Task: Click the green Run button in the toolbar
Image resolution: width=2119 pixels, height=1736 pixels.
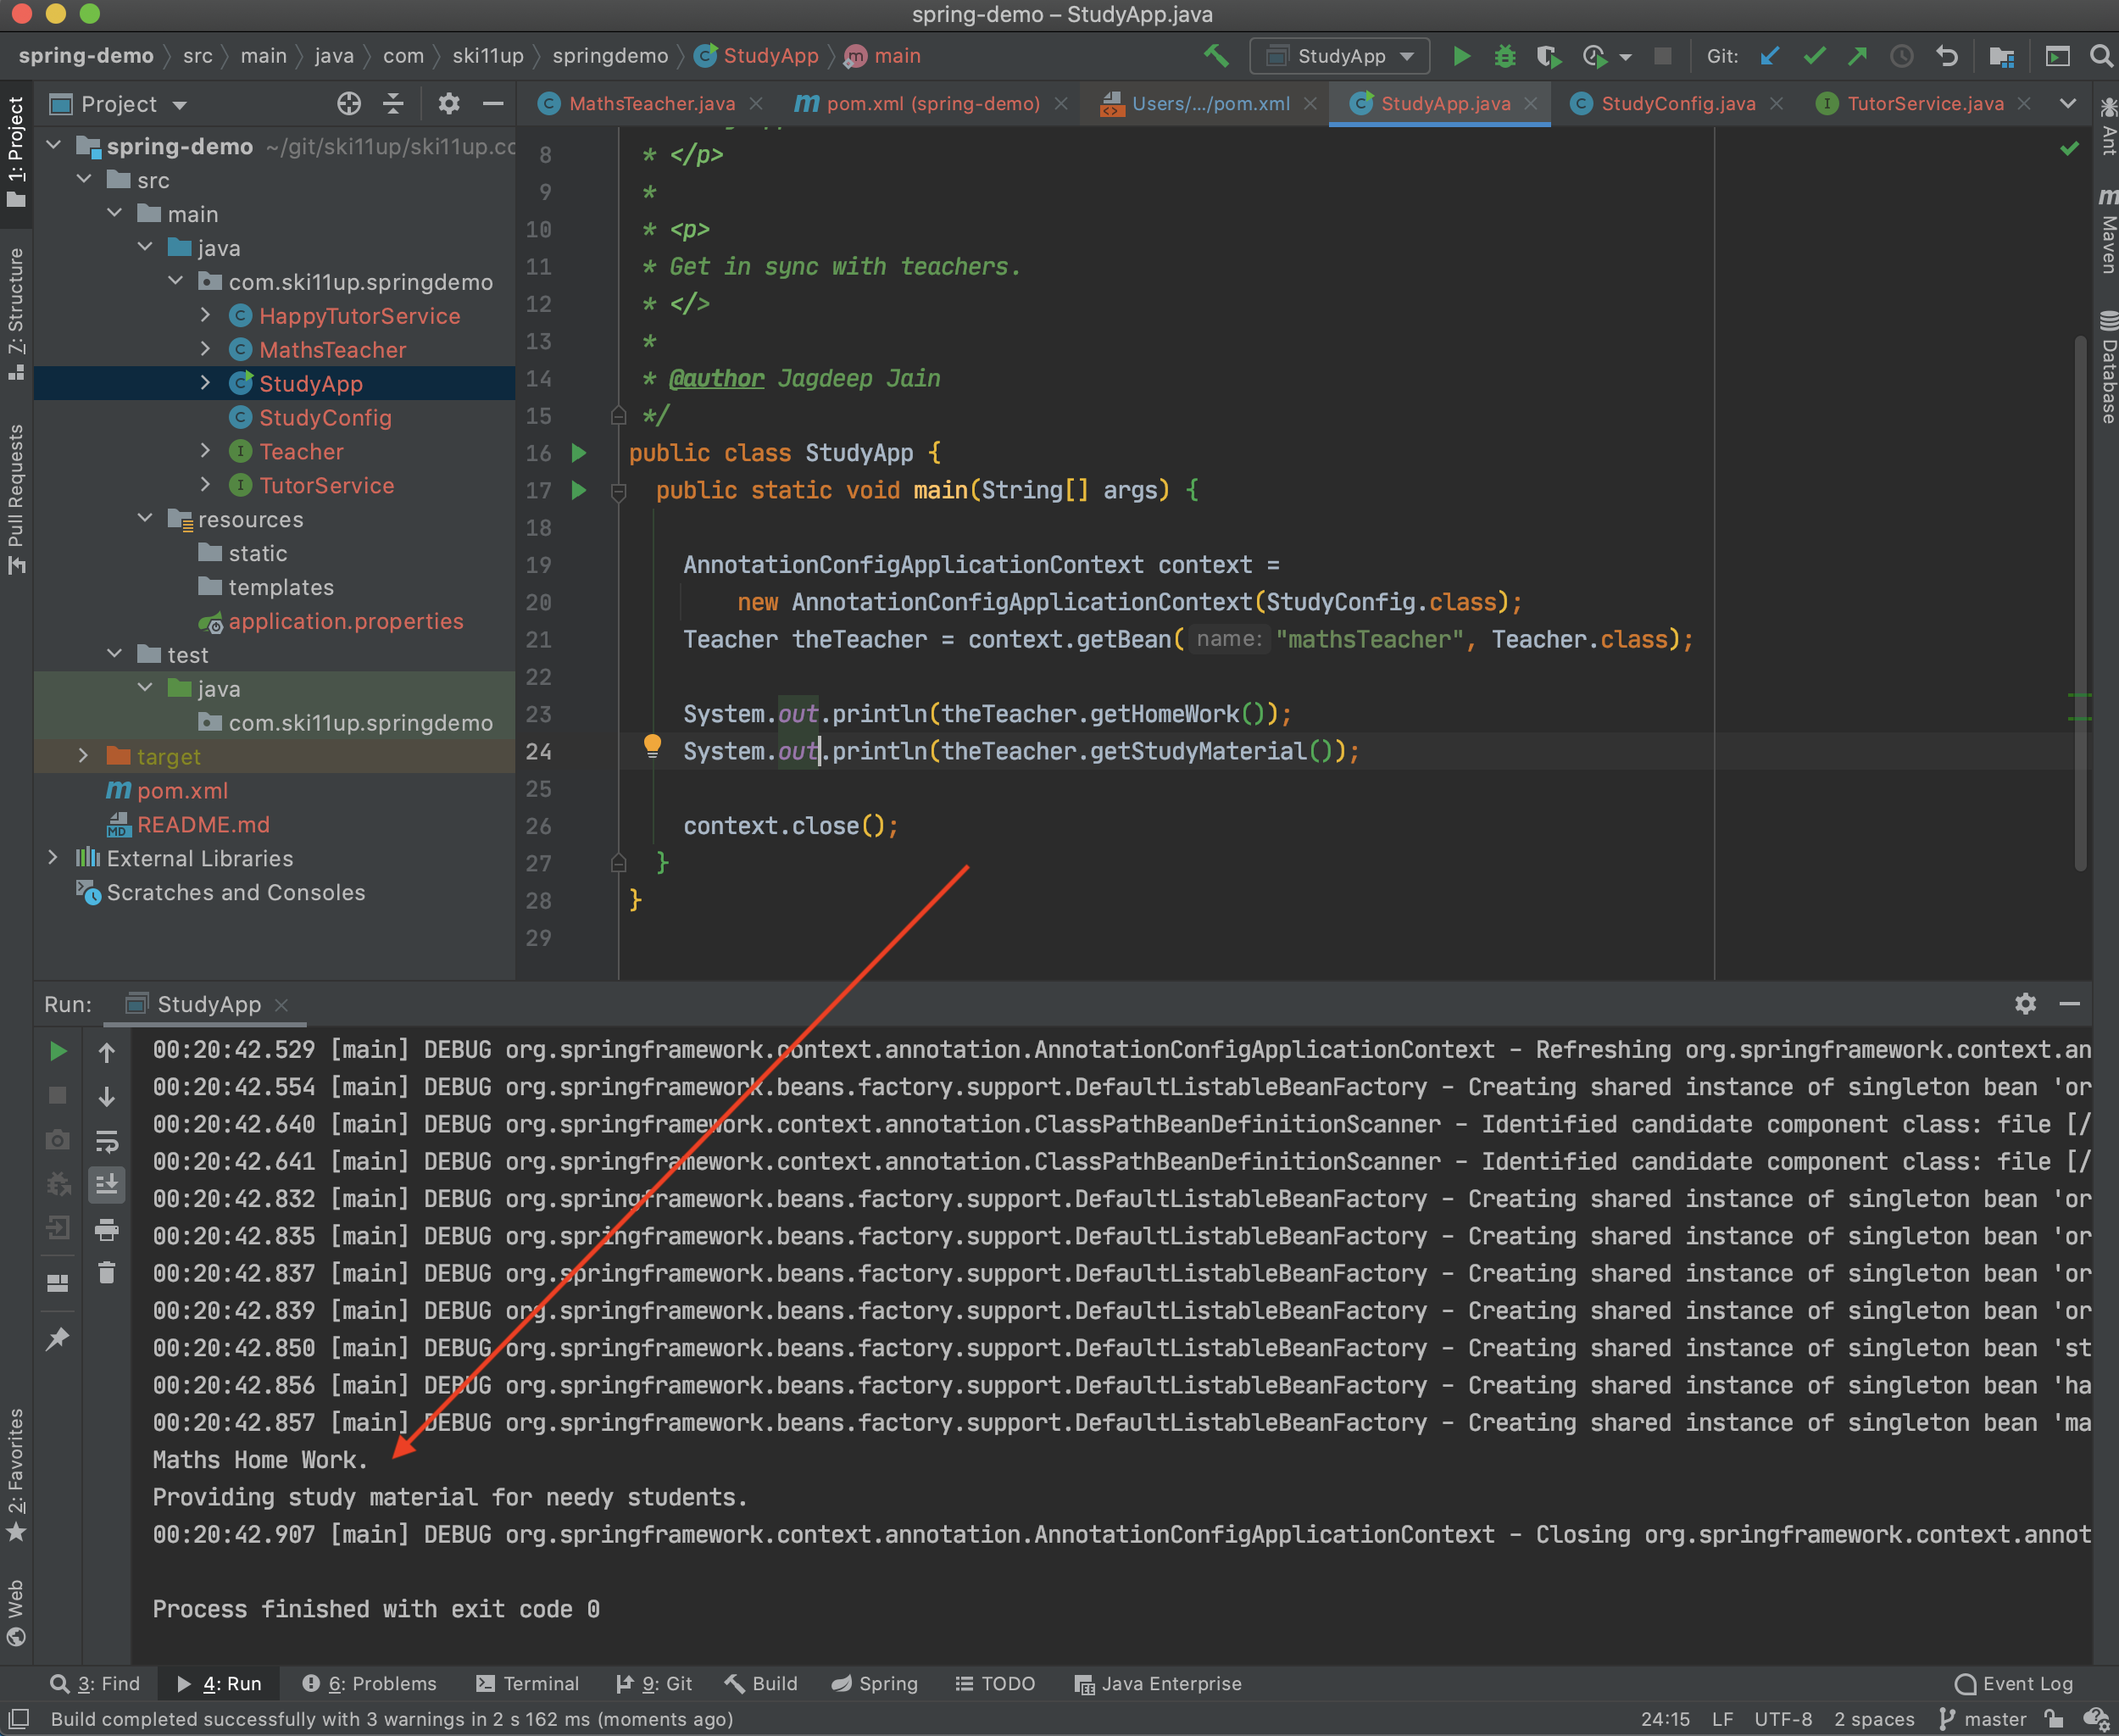Action: (x=1461, y=56)
